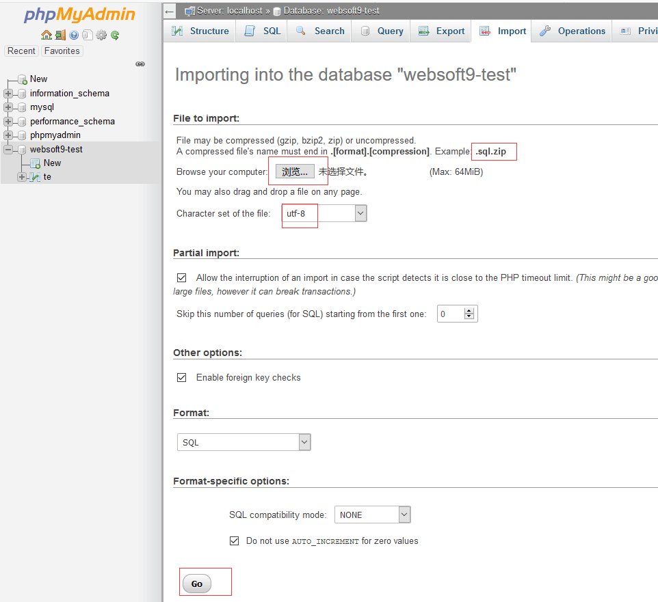Open phpMyAdmin documentation help icon
658x602 pixels.
pyautogui.click(x=74, y=36)
